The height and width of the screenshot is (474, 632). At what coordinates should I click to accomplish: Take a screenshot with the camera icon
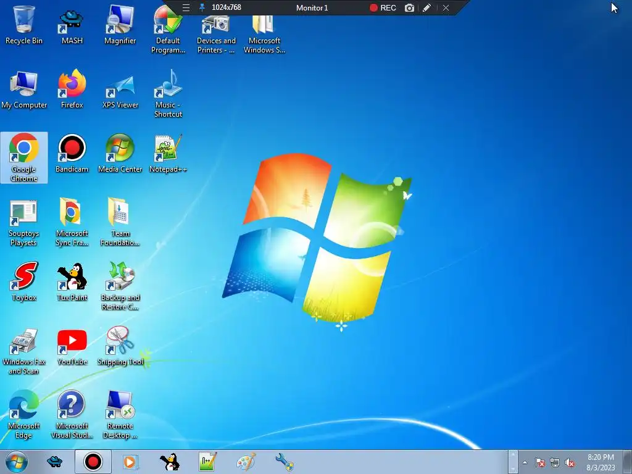(x=409, y=7)
